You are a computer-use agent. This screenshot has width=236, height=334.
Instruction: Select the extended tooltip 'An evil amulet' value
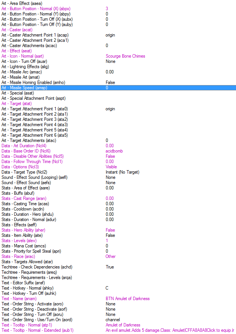tap(170, 330)
